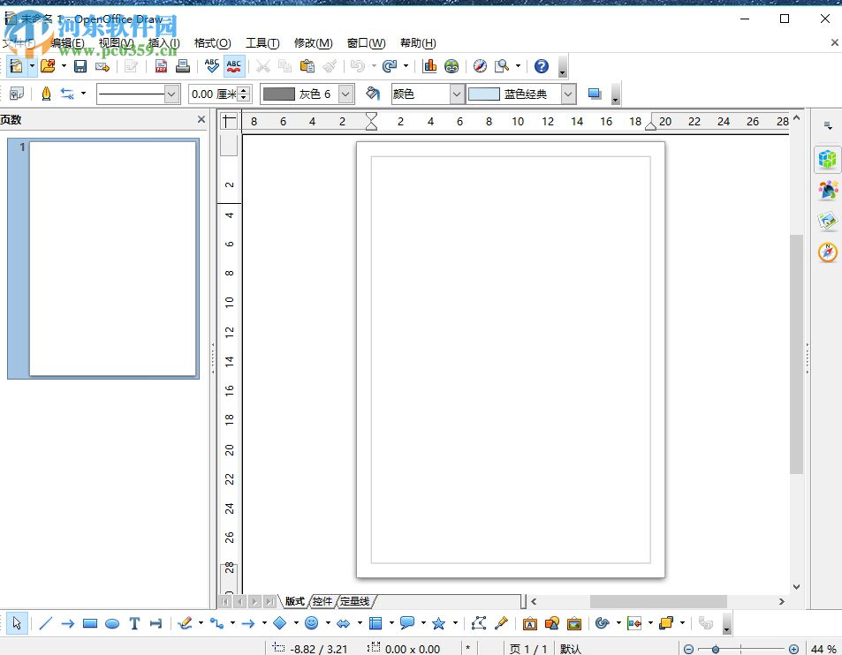Image resolution: width=842 pixels, height=655 pixels.
Task: Open the 灰色 6 line color picker
Action: [344, 94]
